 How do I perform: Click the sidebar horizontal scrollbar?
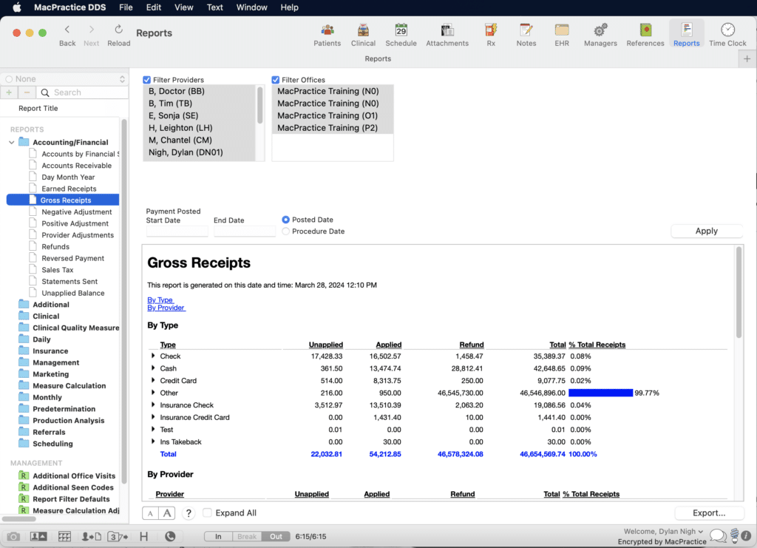point(18,519)
